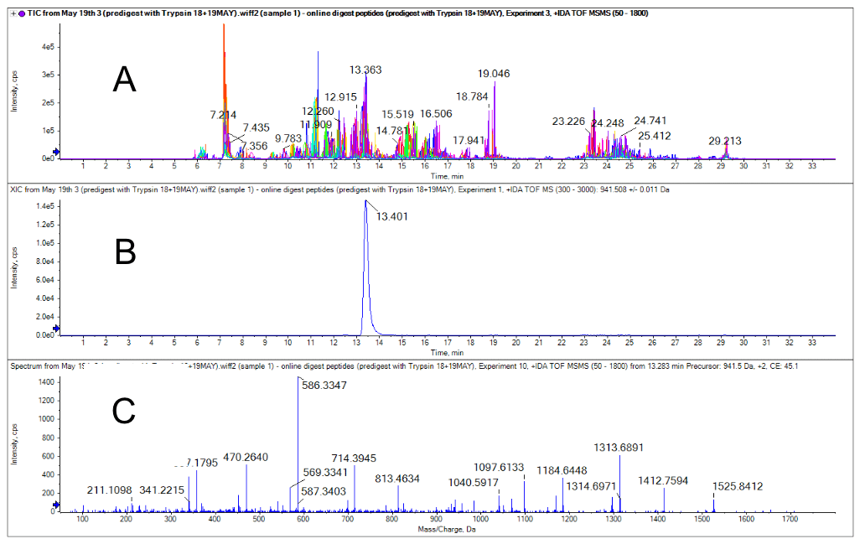
Task: Click the 1313.6891 fragment peak label
Action: click(619, 448)
